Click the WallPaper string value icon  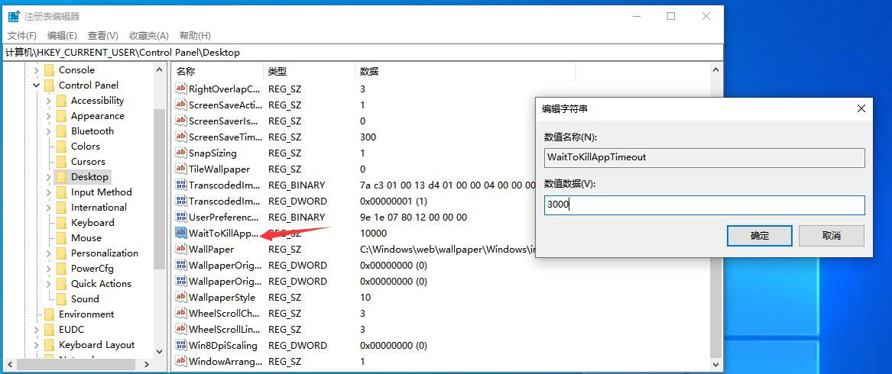point(181,250)
